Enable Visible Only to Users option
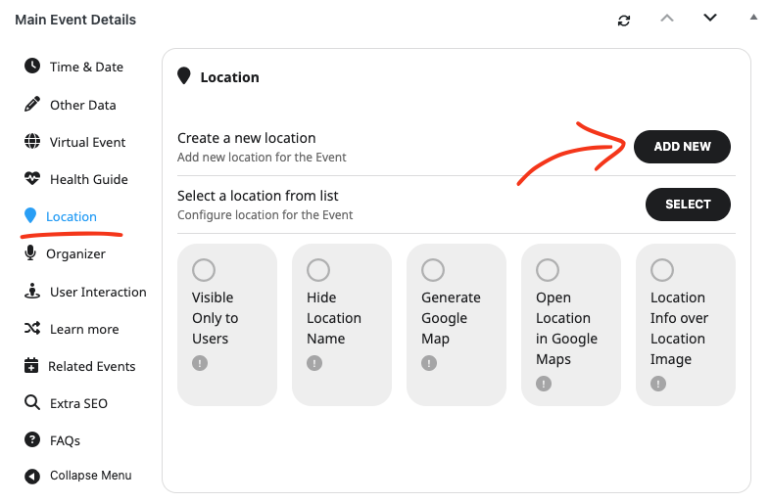The height and width of the screenshot is (503, 770). pyautogui.click(x=204, y=270)
